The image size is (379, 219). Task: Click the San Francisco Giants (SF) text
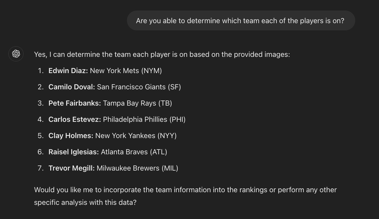click(139, 87)
